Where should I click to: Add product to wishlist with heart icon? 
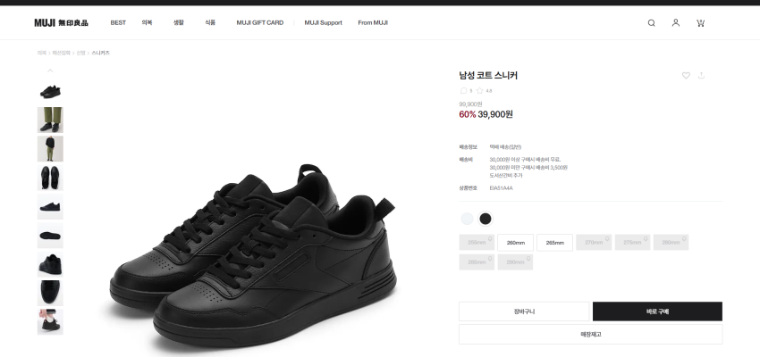pyautogui.click(x=686, y=75)
